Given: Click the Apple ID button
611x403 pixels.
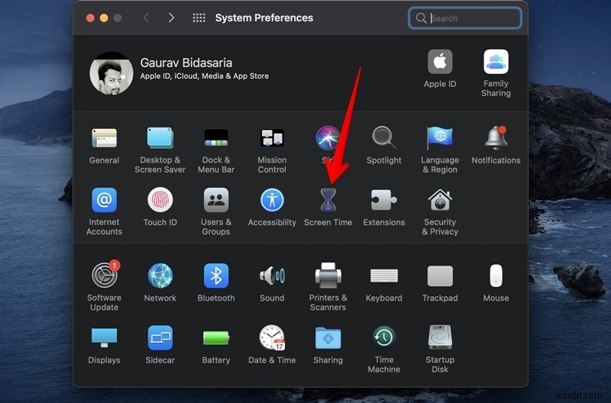Looking at the screenshot, I should 440,63.
